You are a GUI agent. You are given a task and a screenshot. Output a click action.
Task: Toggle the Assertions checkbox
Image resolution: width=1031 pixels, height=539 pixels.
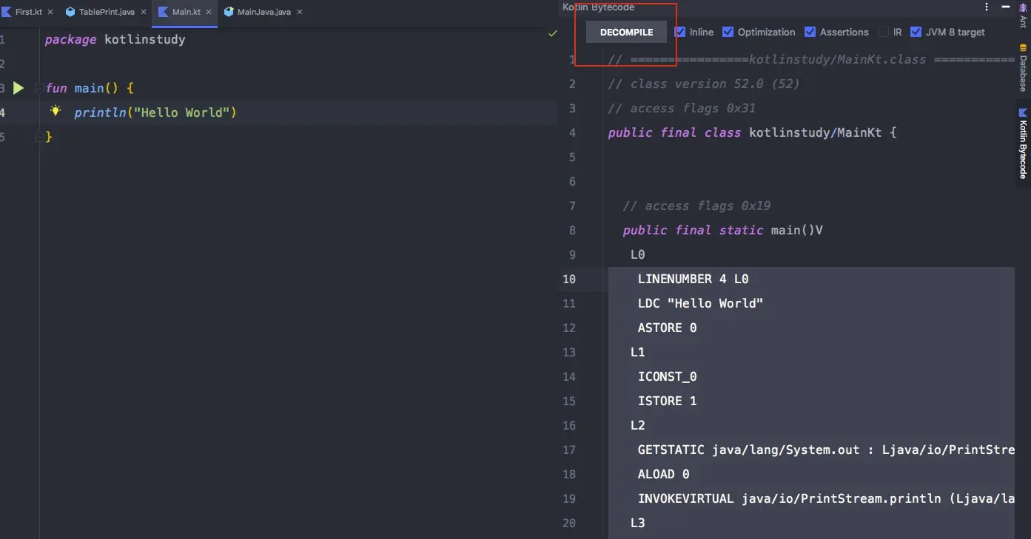click(x=810, y=32)
